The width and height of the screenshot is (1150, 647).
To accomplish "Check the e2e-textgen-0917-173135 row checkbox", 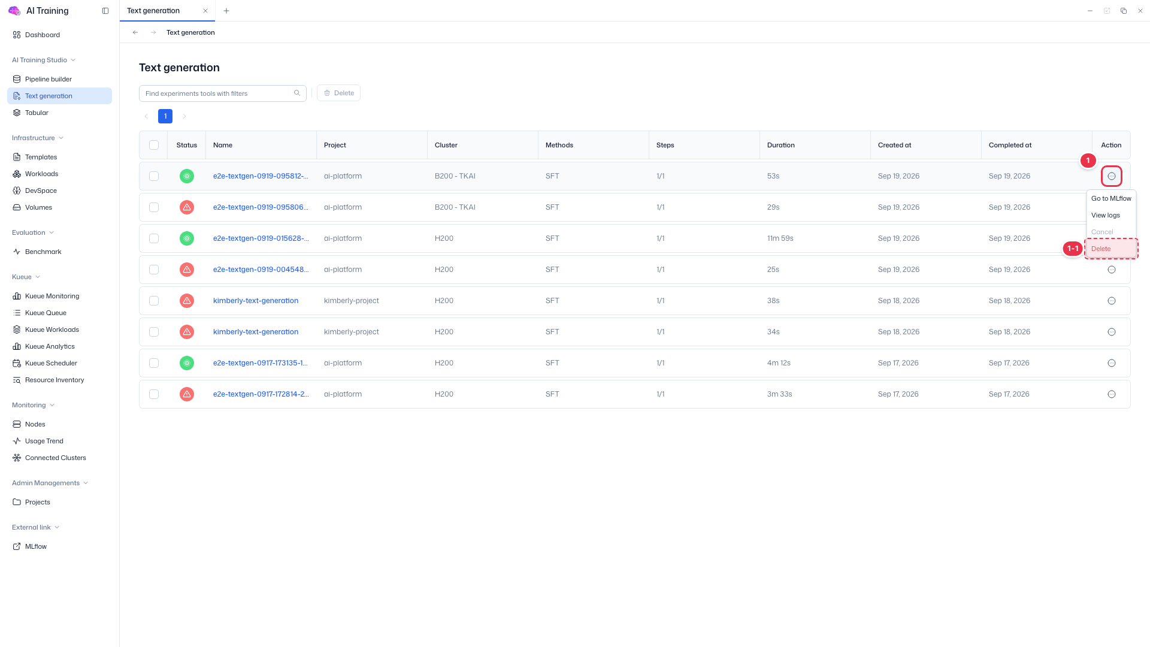I will tap(154, 363).
